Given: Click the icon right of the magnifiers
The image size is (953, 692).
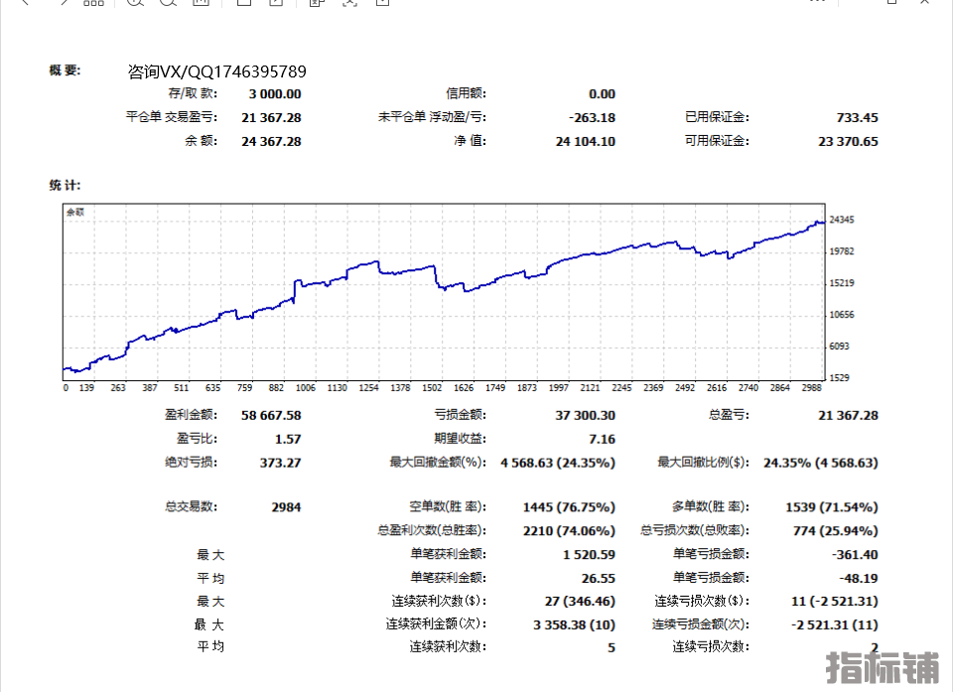Looking at the screenshot, I should click(201, 3).
